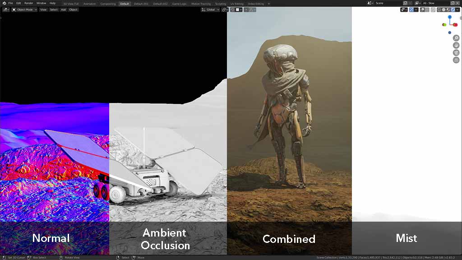Expand the viewport shading options dropdown
Screen dimensions: 462x260
457,9
